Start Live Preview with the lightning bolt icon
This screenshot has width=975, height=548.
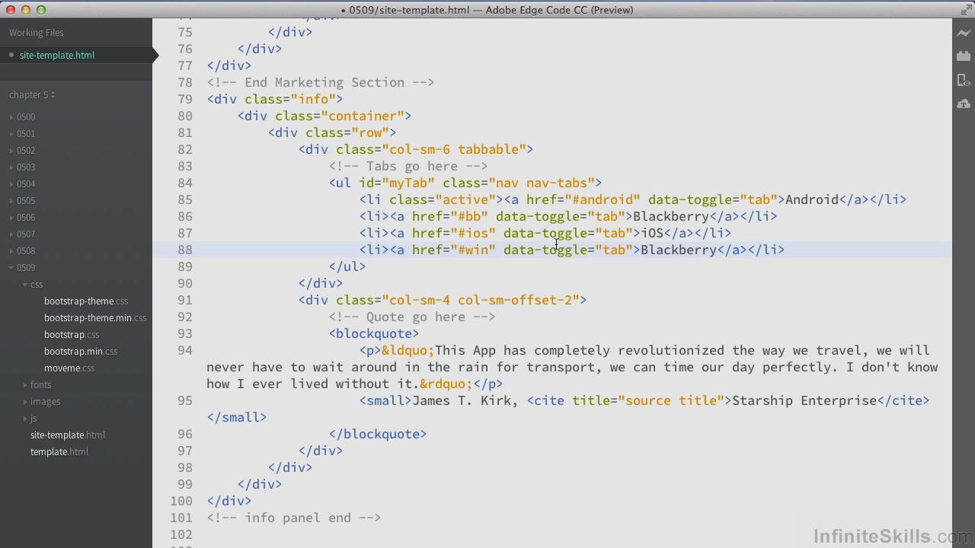click(x=964, y=33)
